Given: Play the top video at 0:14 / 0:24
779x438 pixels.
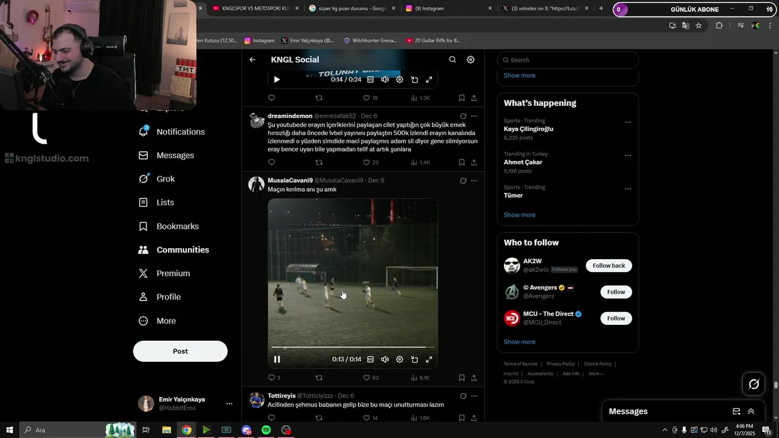Looking at the screenshot, I should [277, 80].
